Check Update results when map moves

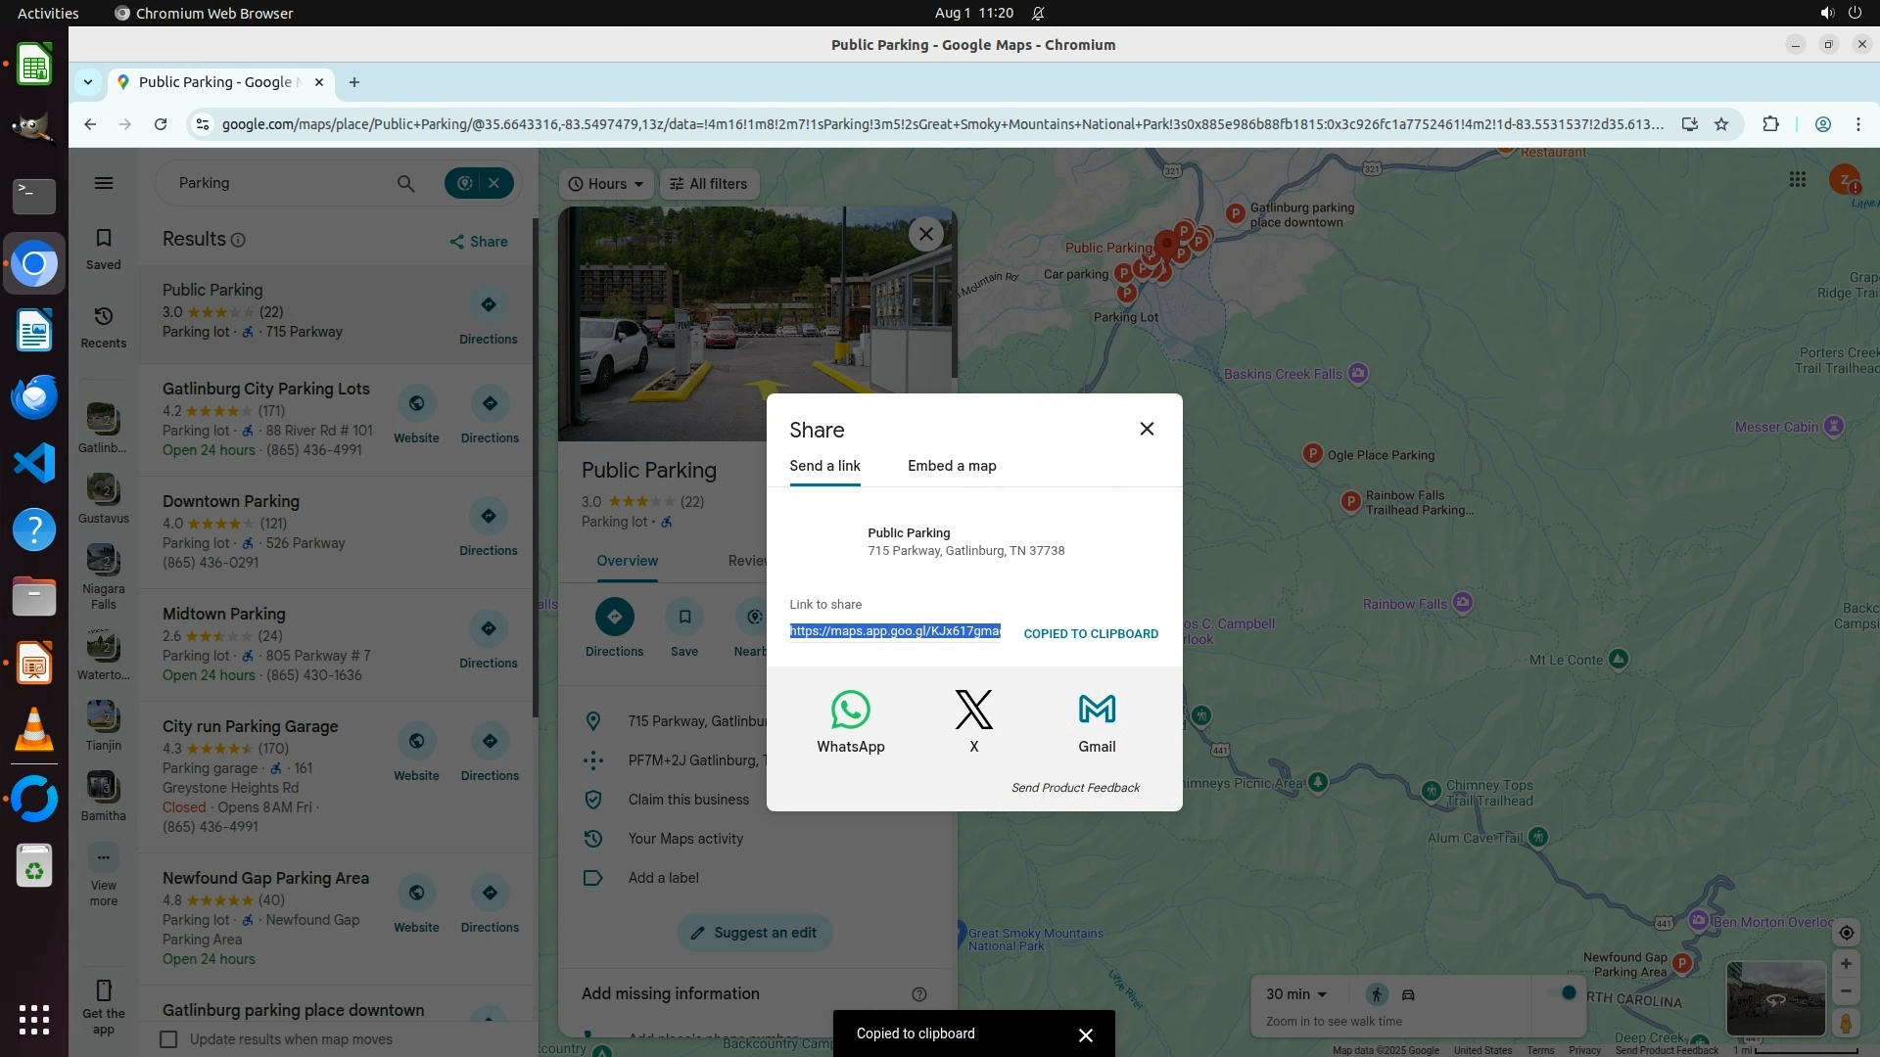[x=168, y=1039]
